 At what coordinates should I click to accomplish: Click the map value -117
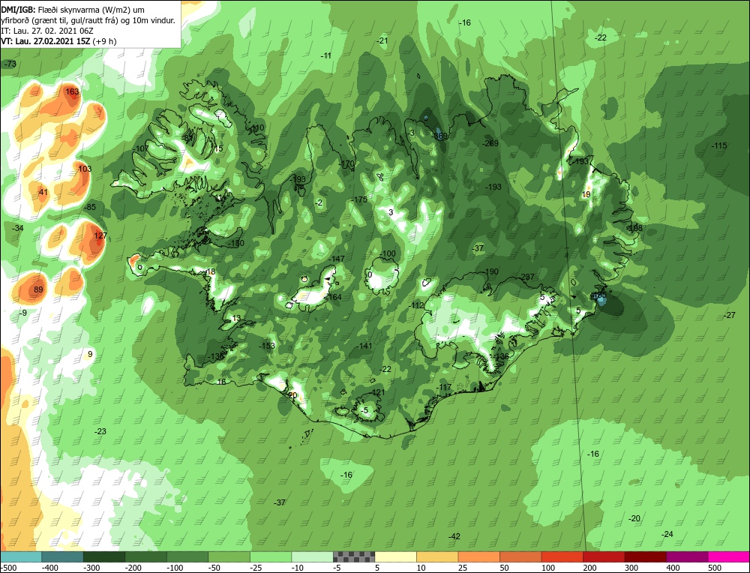pyautogui.click(x=444, y=387)
